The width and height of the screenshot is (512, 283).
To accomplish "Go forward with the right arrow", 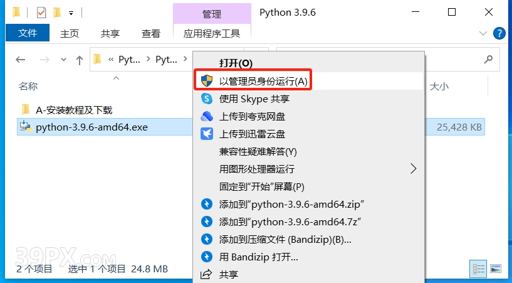I will pyautogui.click(x=44, y=60).
